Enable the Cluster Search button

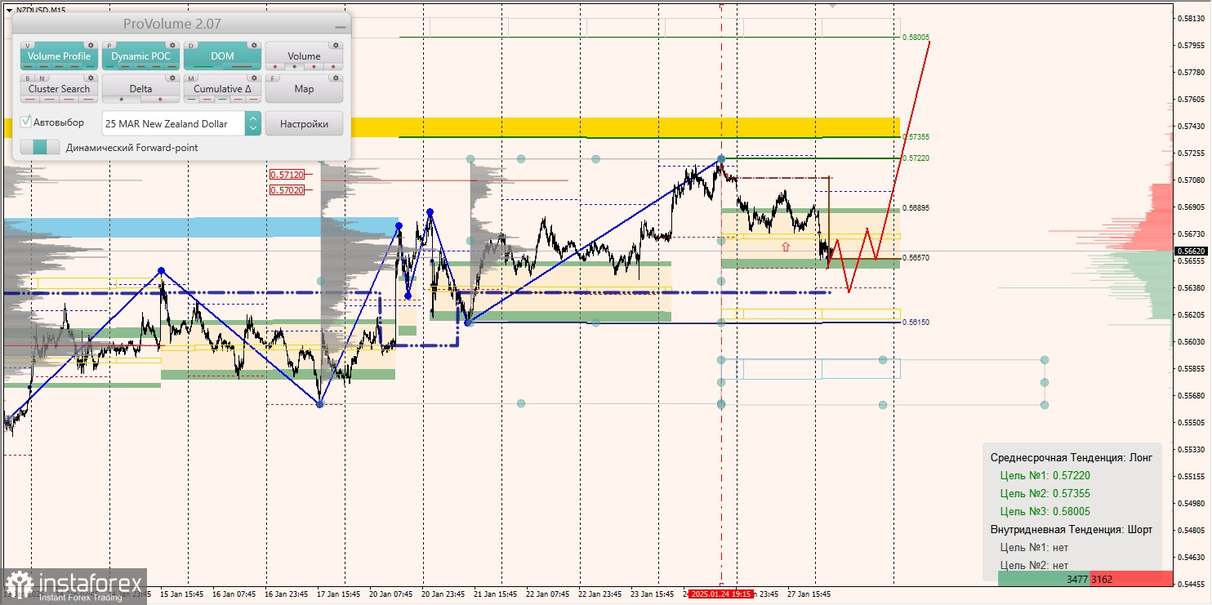point(59,88)
